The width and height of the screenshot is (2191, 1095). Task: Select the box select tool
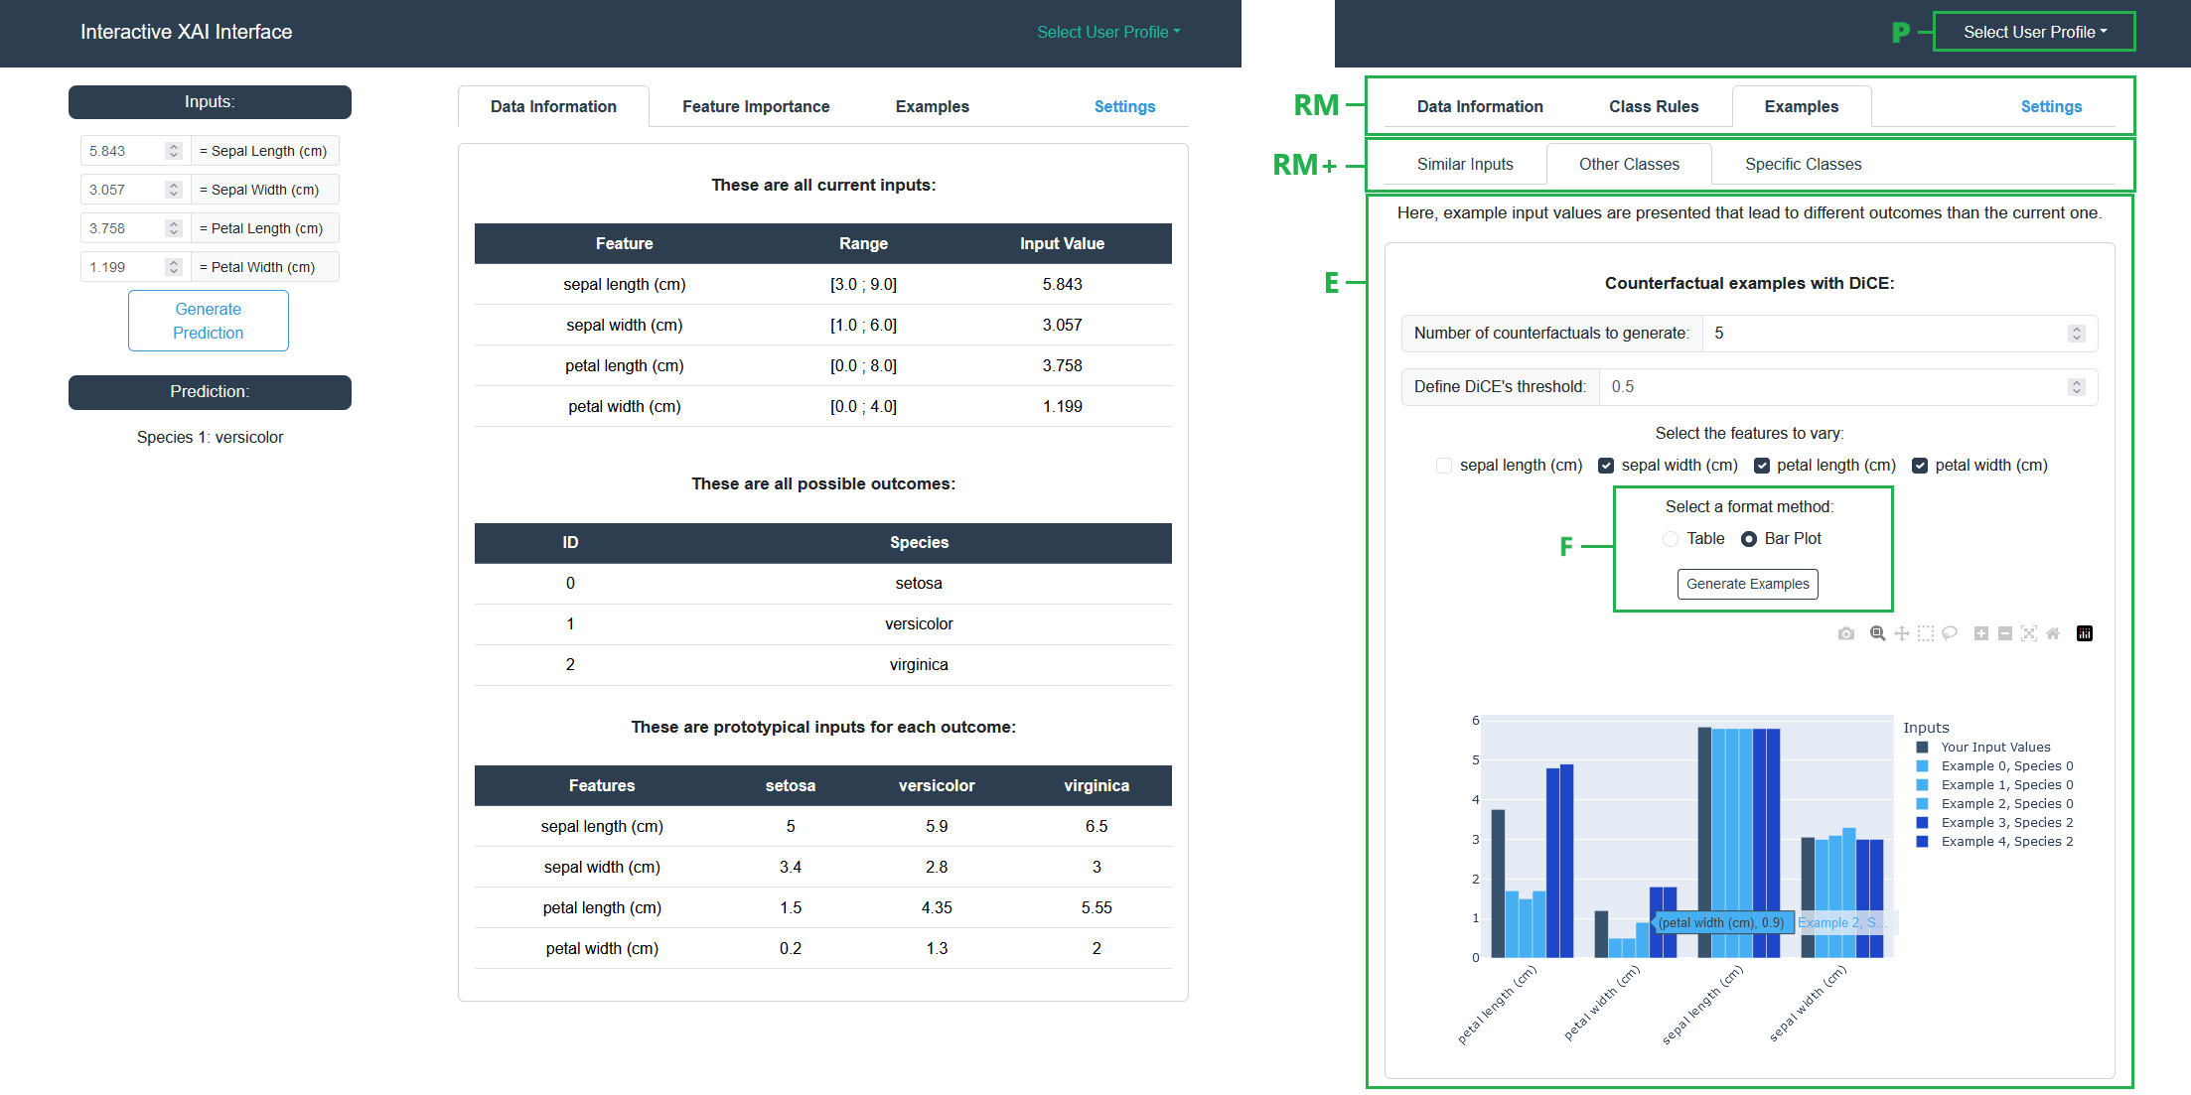1925,633
